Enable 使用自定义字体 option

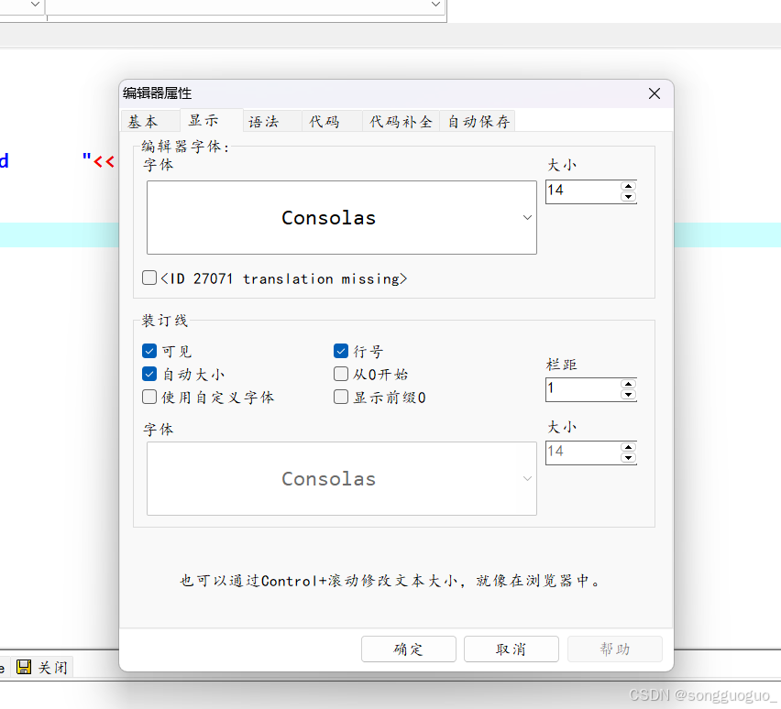[149, 397]
